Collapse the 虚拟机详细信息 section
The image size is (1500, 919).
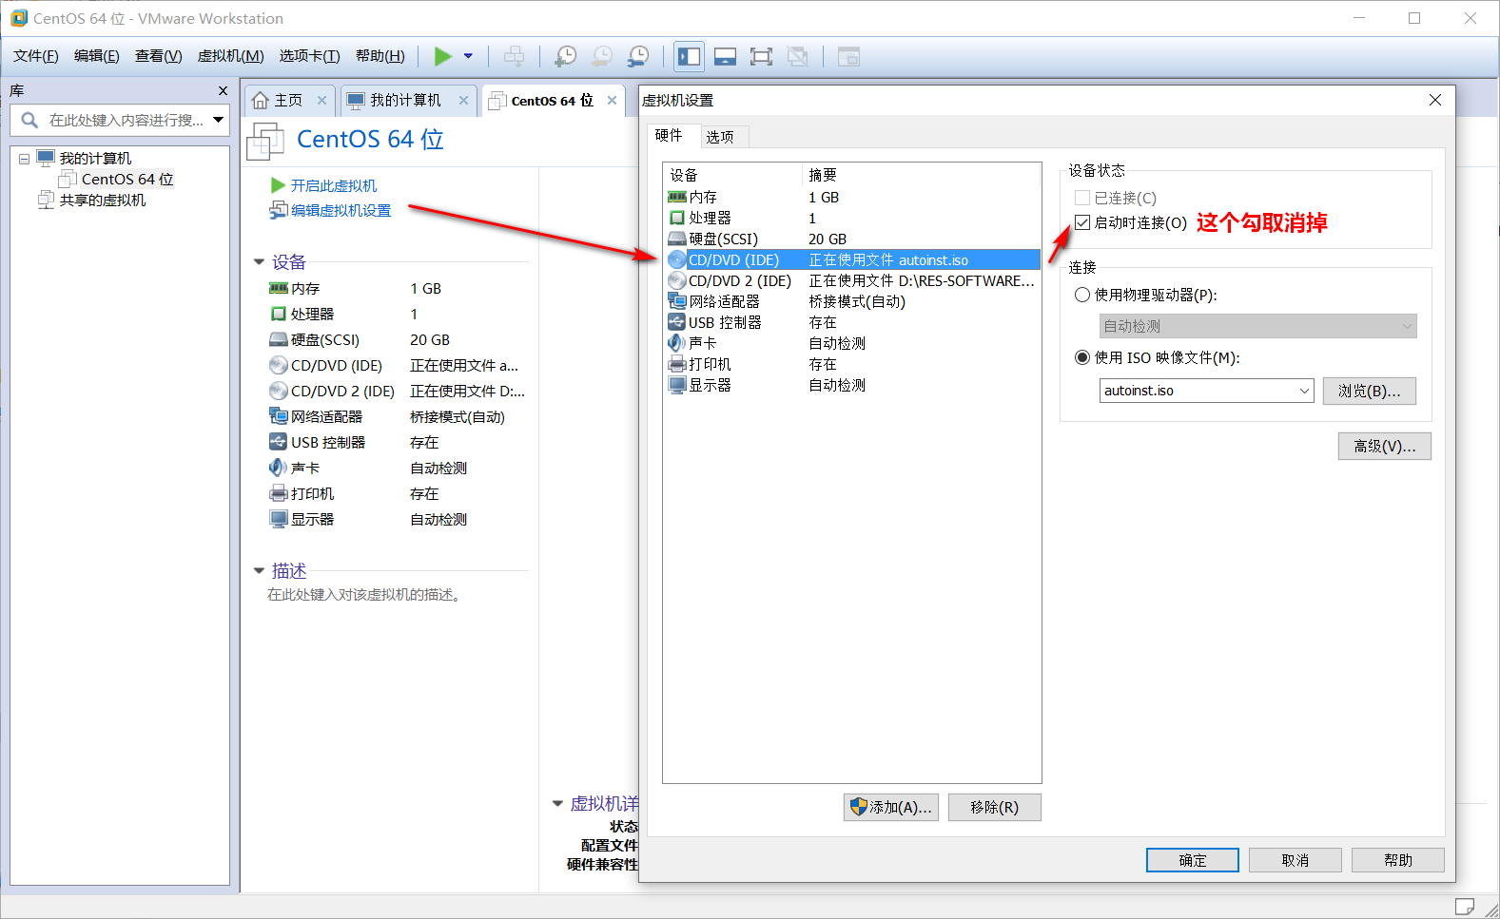pos(557,803)
